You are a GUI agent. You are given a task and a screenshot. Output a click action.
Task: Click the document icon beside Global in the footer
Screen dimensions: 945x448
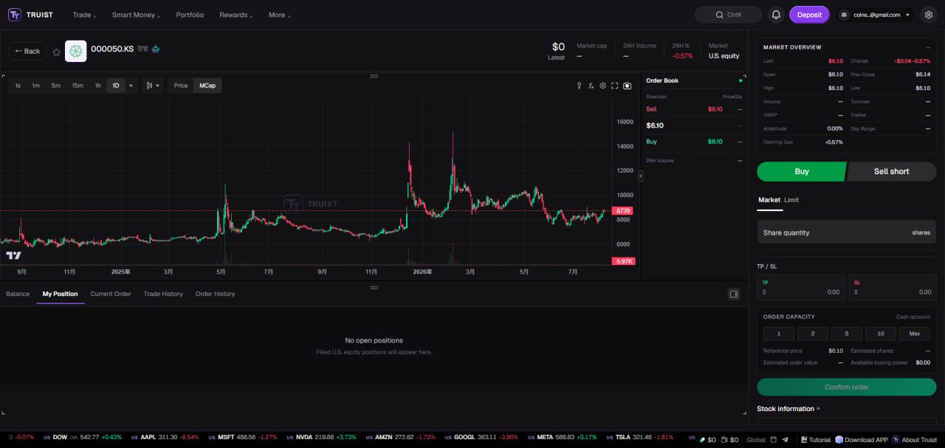[773, 440]
